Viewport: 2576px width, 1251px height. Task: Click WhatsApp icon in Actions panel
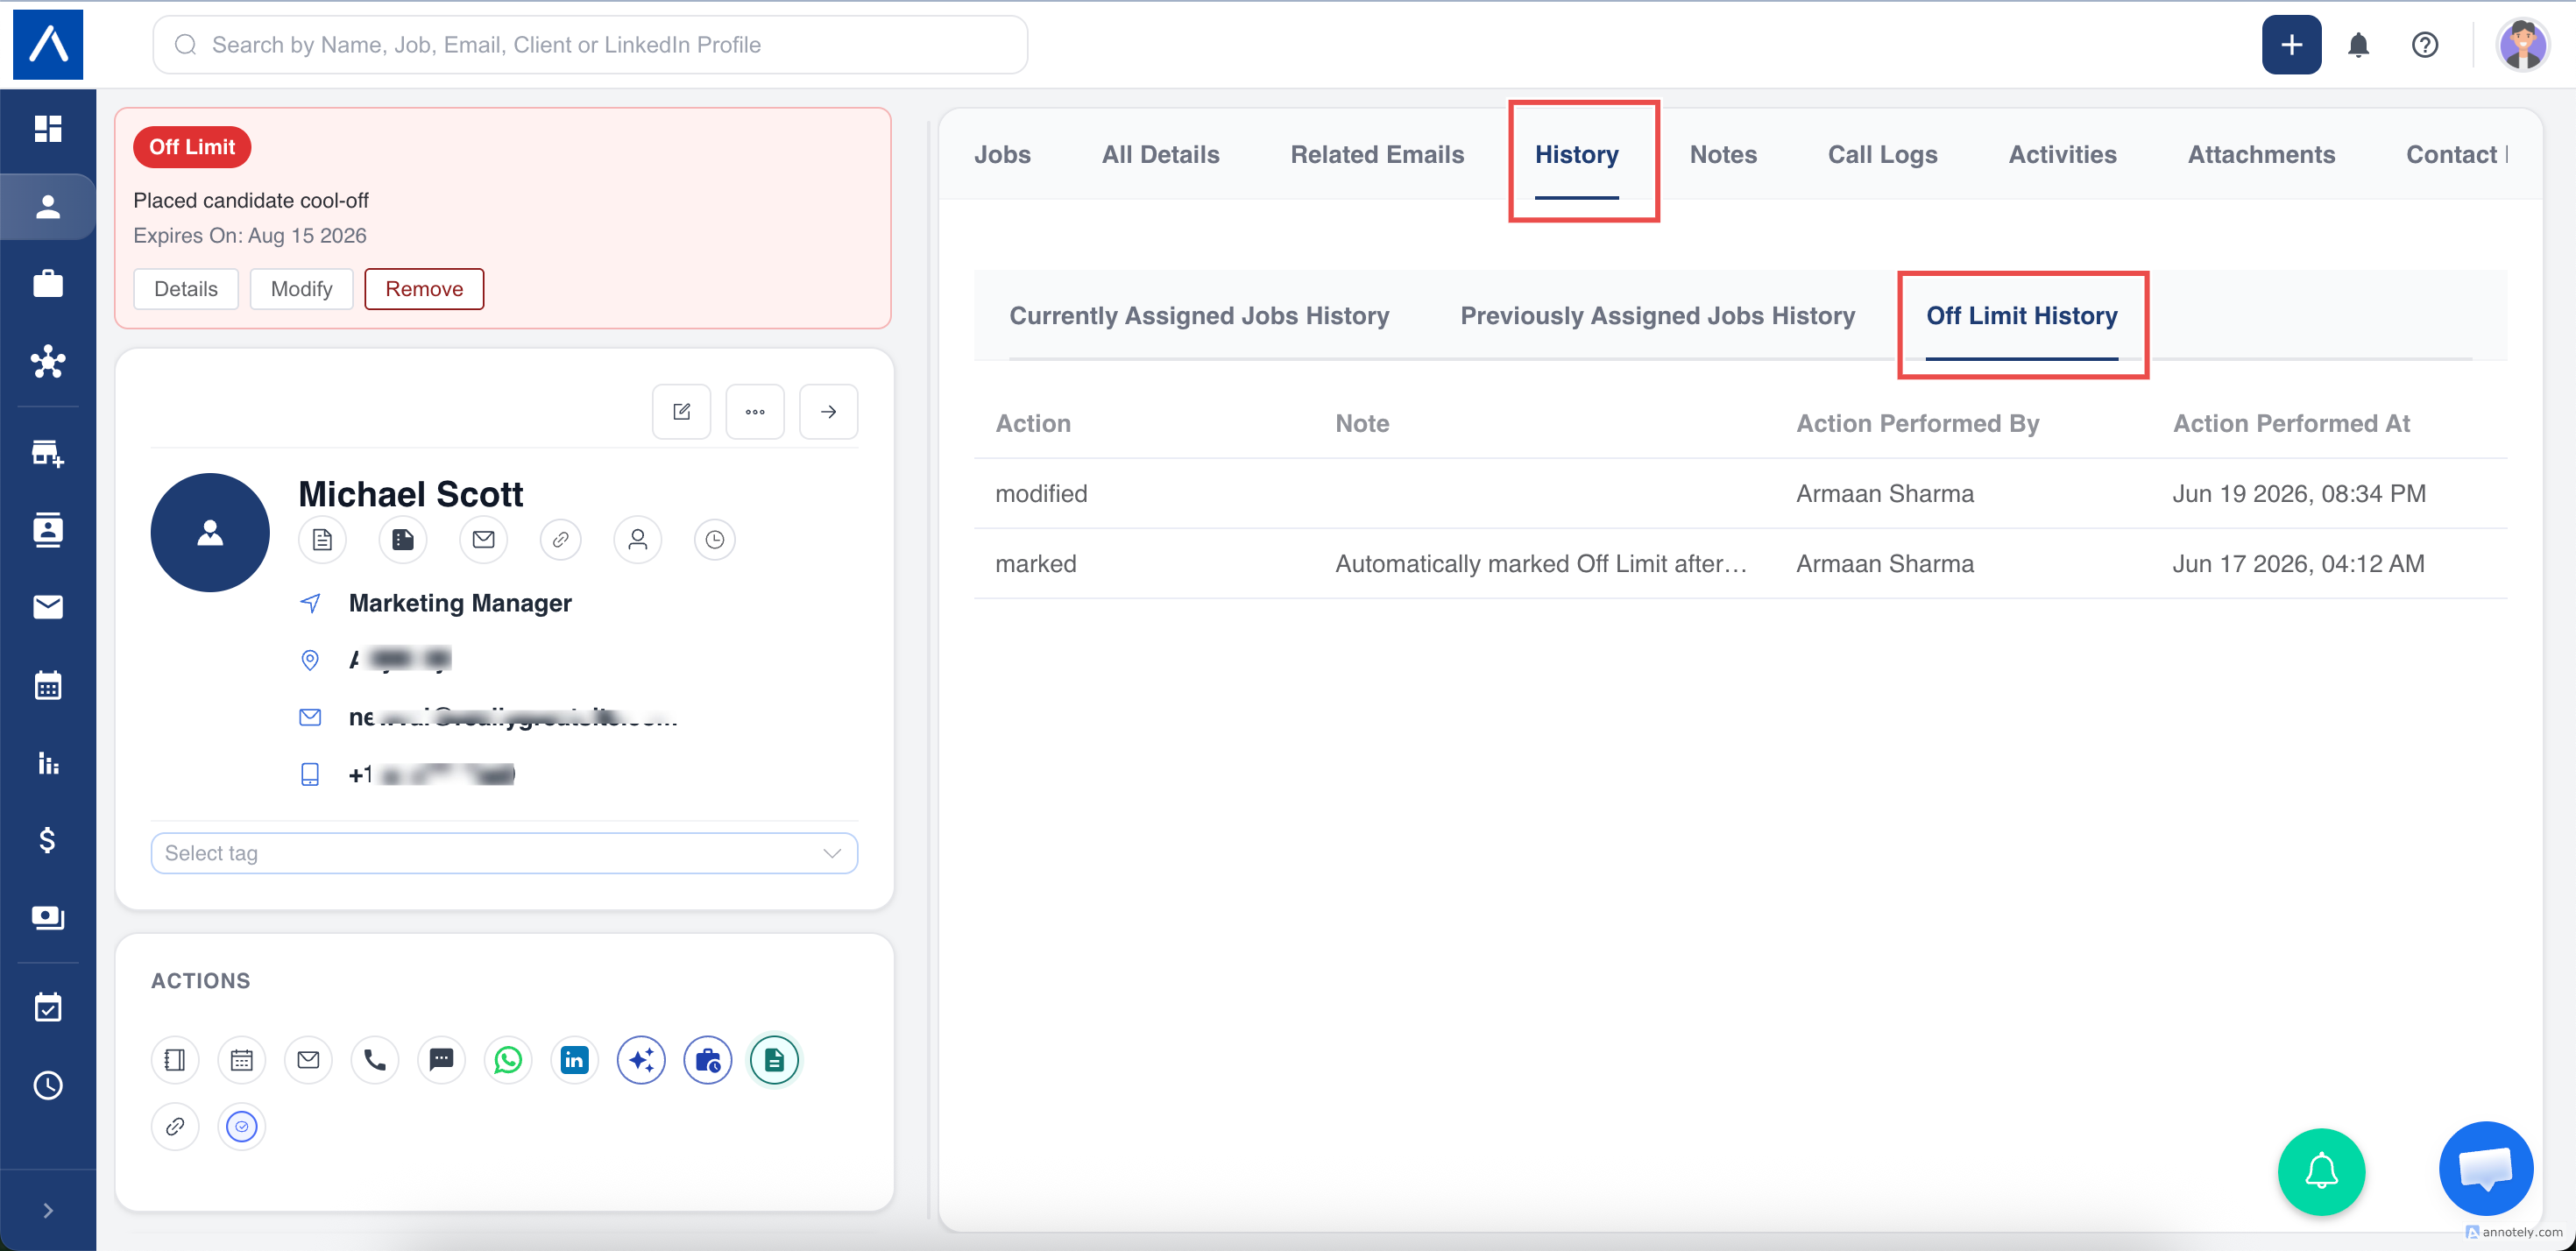point(508,1059)
